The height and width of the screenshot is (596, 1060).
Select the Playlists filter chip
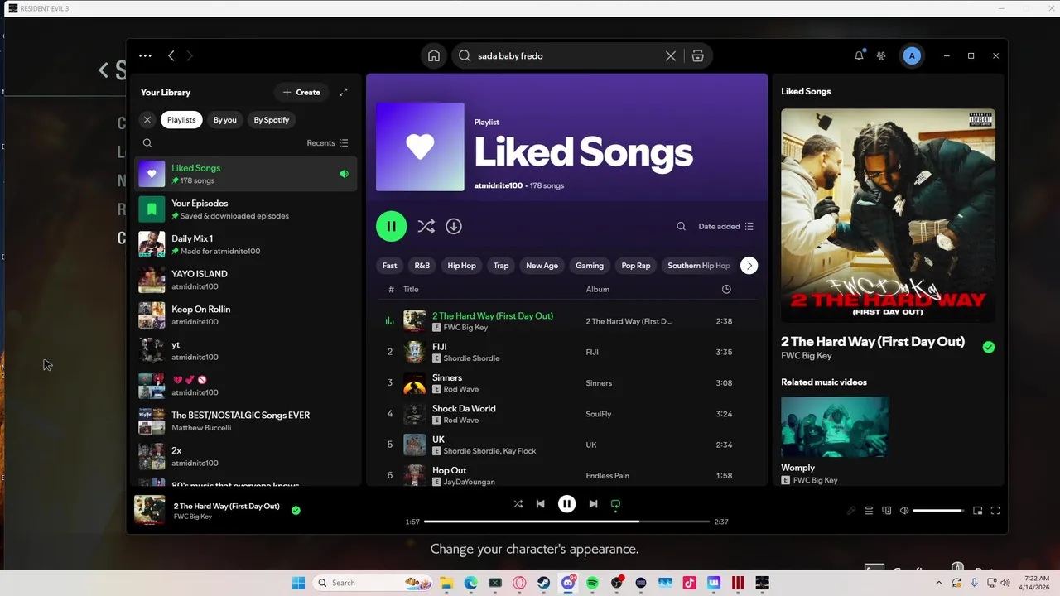click(181, 119)
